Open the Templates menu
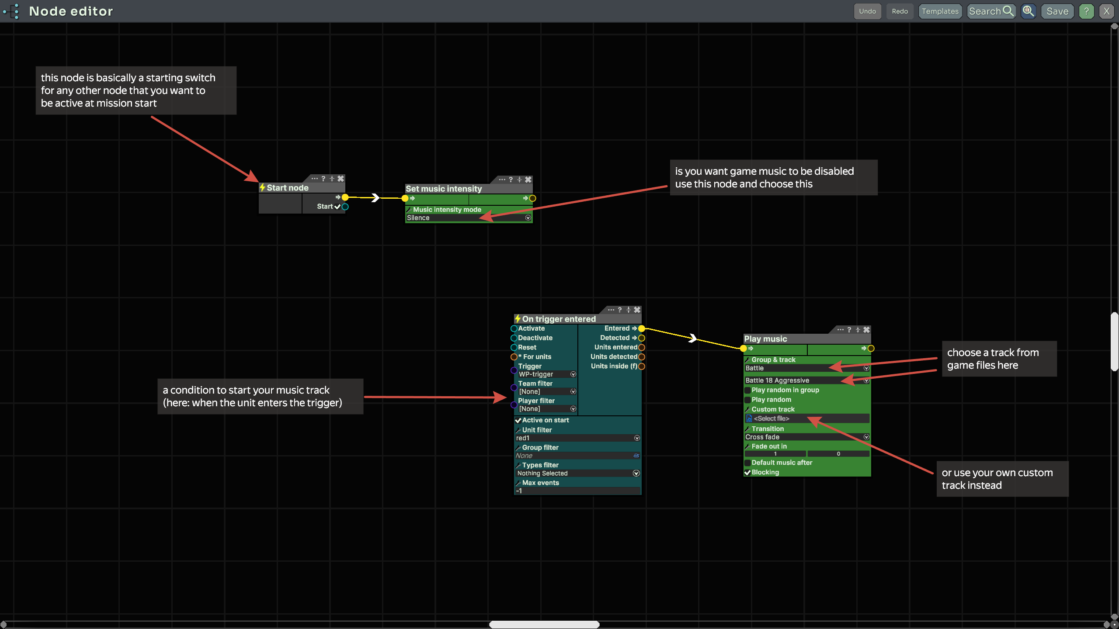 click(940, 11)
